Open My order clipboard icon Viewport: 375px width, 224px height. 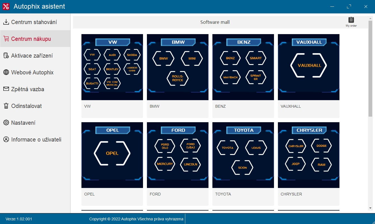pos(351,20)
